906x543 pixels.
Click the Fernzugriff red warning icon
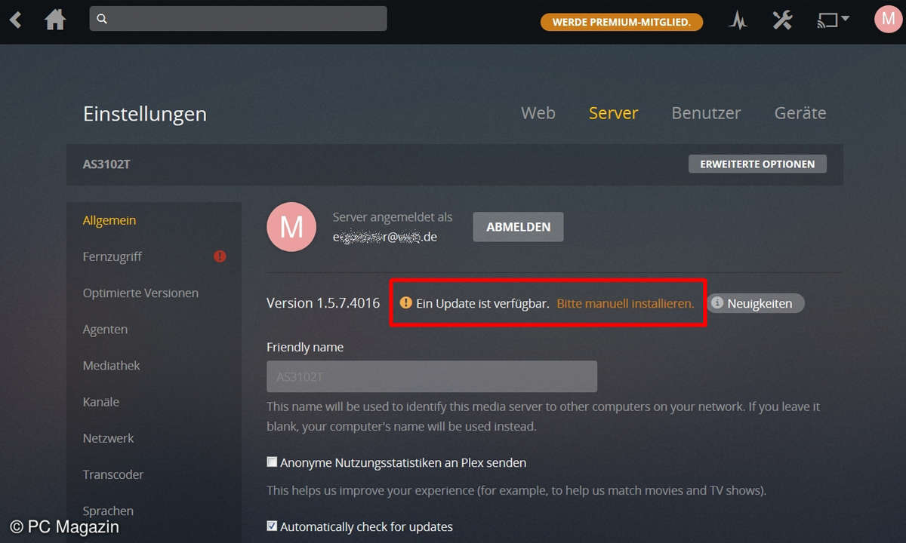click(x=220, y=256)
